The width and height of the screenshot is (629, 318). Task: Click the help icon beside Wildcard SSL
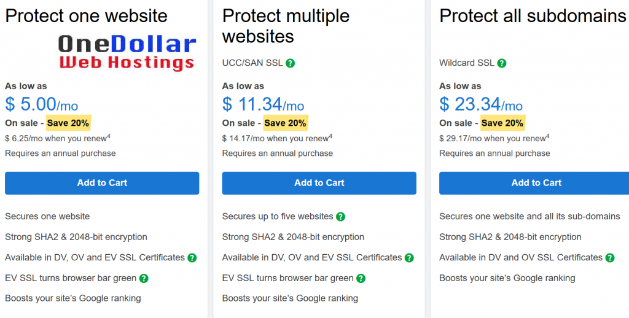tap(501, 63)
